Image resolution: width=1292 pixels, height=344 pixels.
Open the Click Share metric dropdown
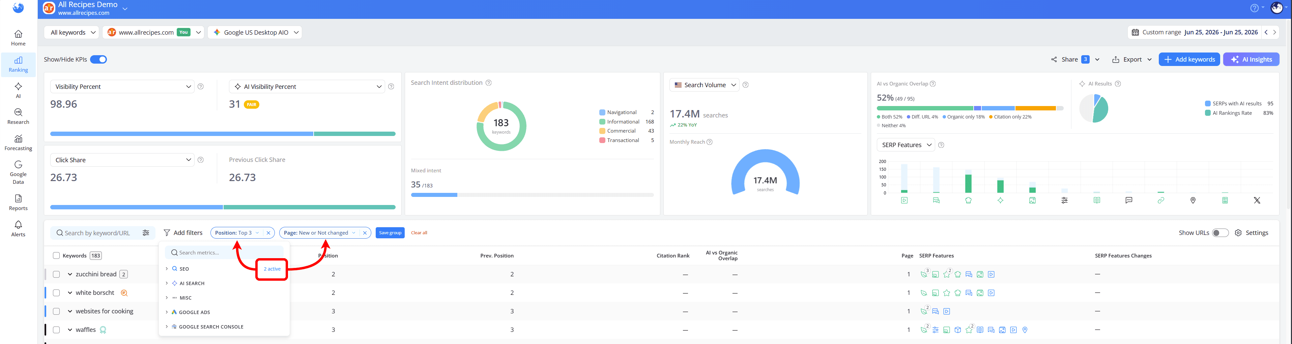click(122, 160)
